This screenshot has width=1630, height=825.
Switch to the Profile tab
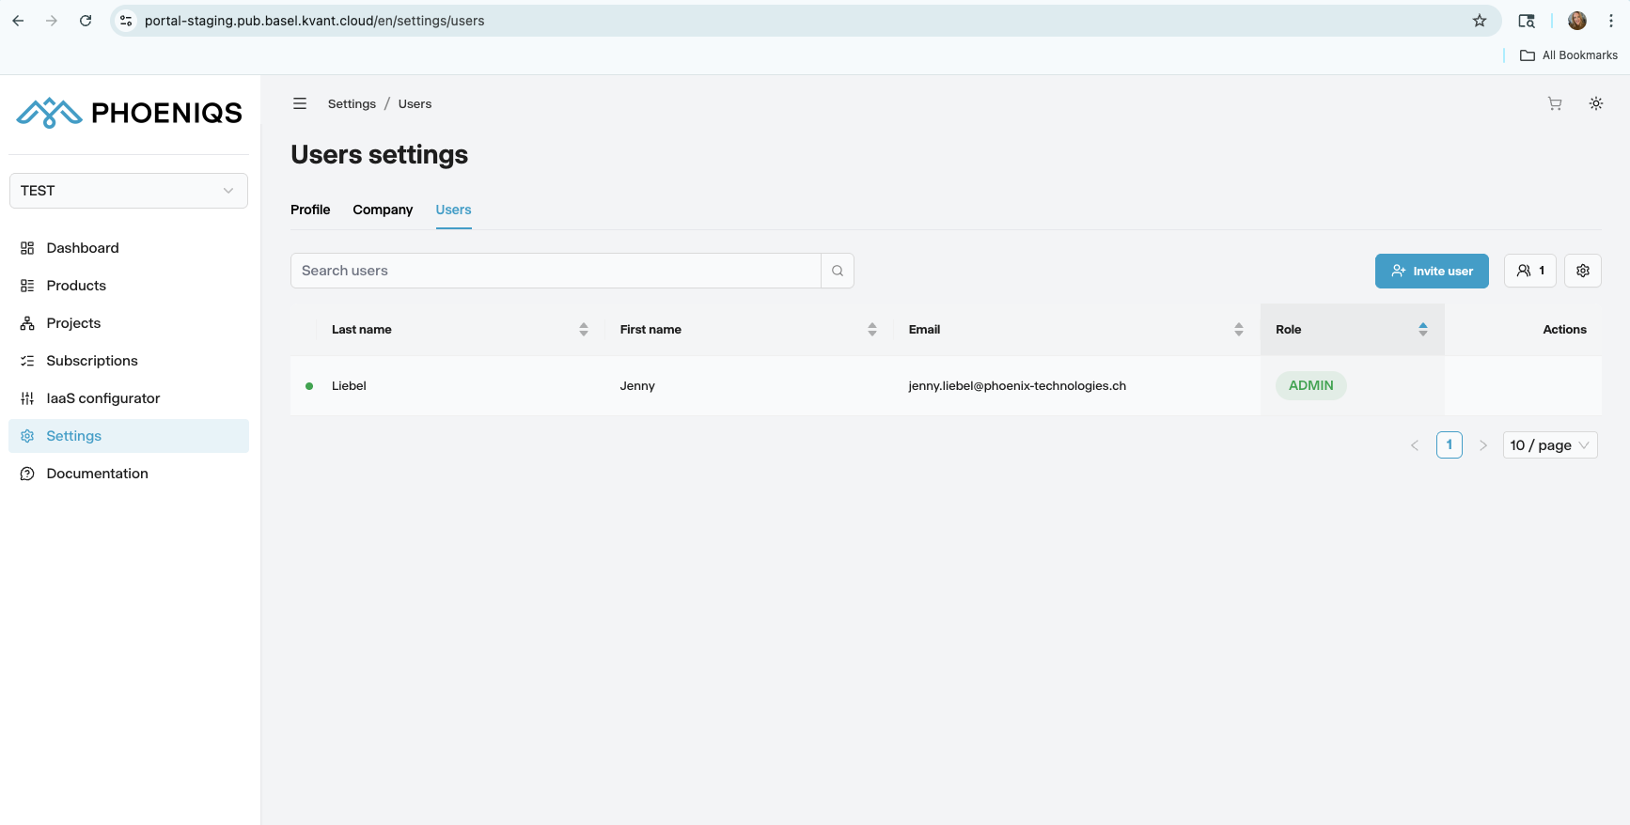(310, 210)
